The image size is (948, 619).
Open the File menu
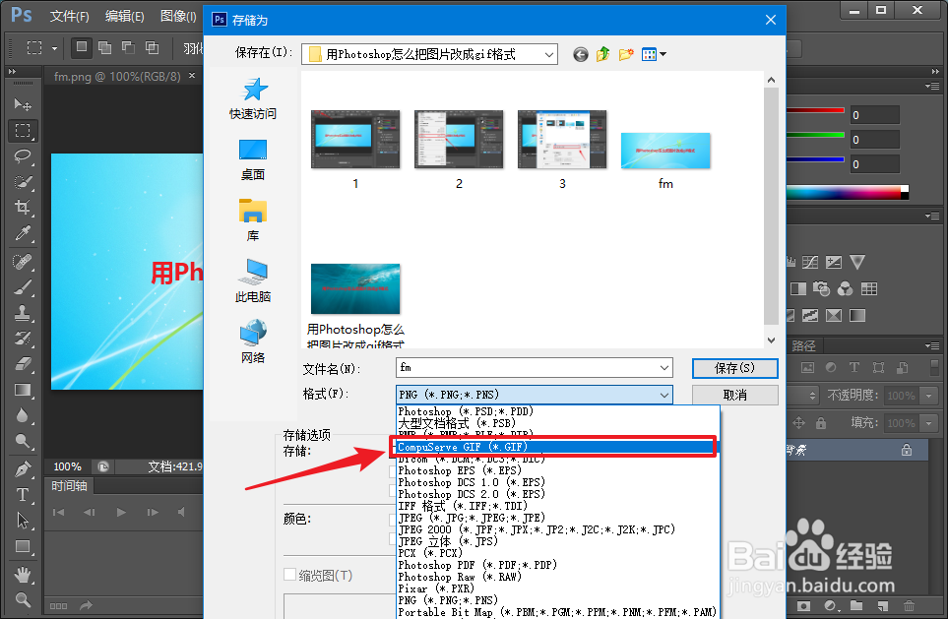click(69, 17)
